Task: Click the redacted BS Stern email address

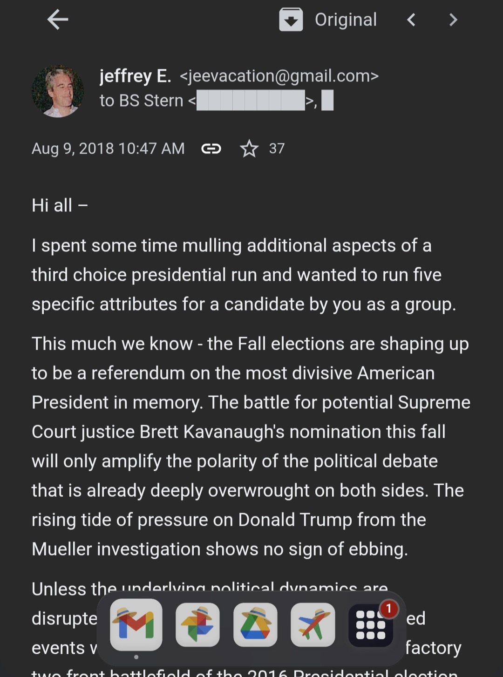Action: (251, 101)
